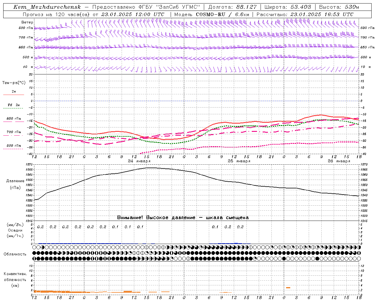This screenshot has width=376, height=300.
Task: Click the Давление panel label
Action: pyautogui.click(x=15, y=181)
